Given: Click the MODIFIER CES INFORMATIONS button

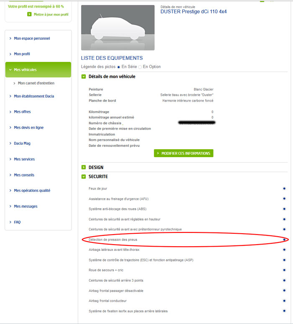Looking at the screenshot, I should [x=183, y=153].
